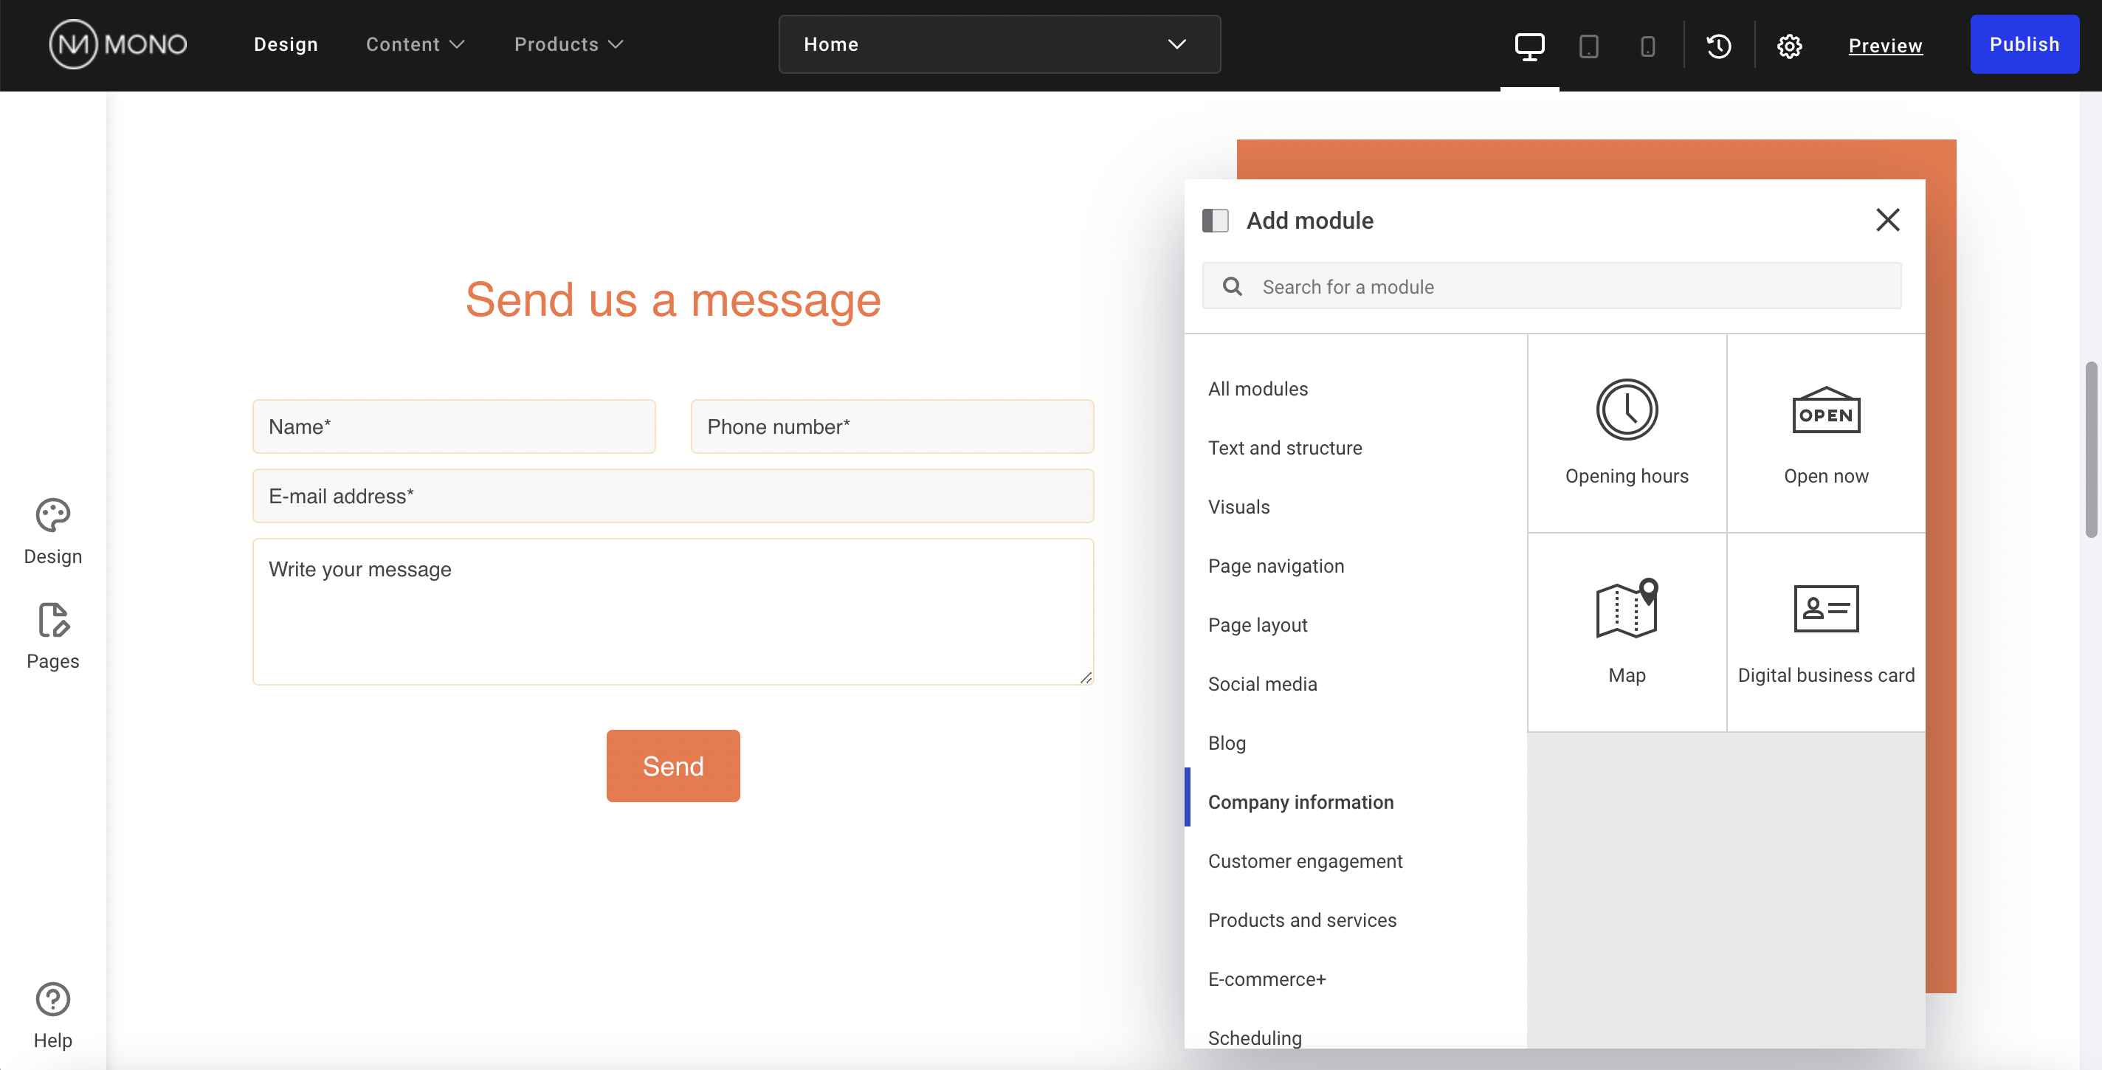The height and width of the screenshot is (1070, 2102).
Task: Click the Mono logo in the header
Action: pos(118,44)
